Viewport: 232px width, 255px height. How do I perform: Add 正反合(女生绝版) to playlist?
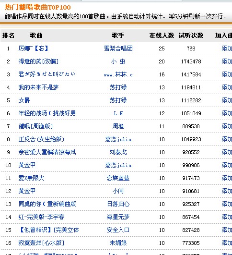tap(227, 139)
